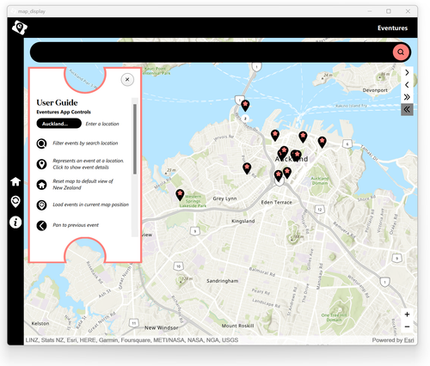The image size is (430, 366).
Task: Click the Mount Roskill map label
Action: (x=237, y=326)
